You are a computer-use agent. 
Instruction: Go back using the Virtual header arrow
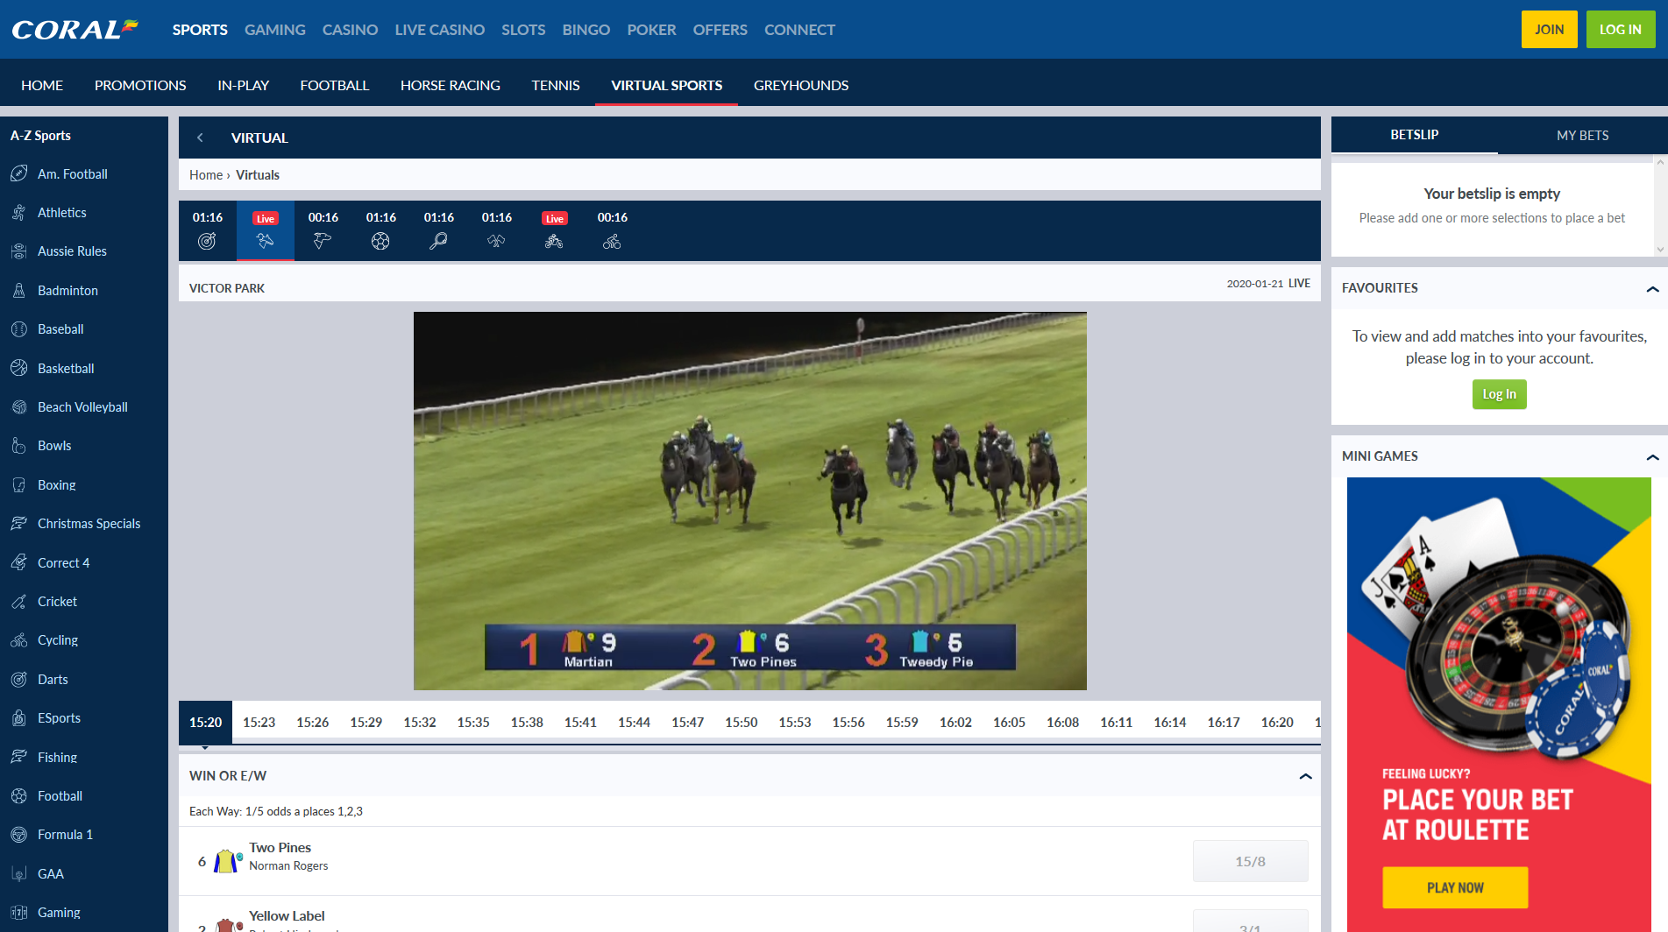click(200, 138)
